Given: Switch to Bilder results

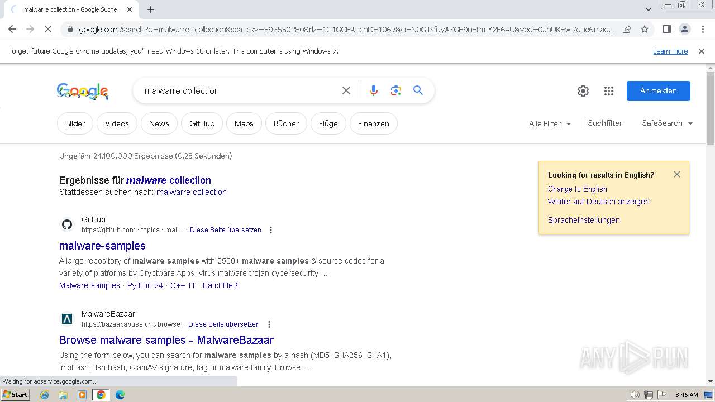Looking at the screenshot, I should point(75,123).
